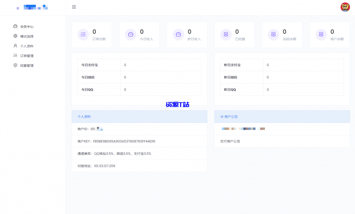Viewport: 355px width, 214px height.
Task: Click the 昨日支付宝 value field
Action: click(x=303, y=65)
